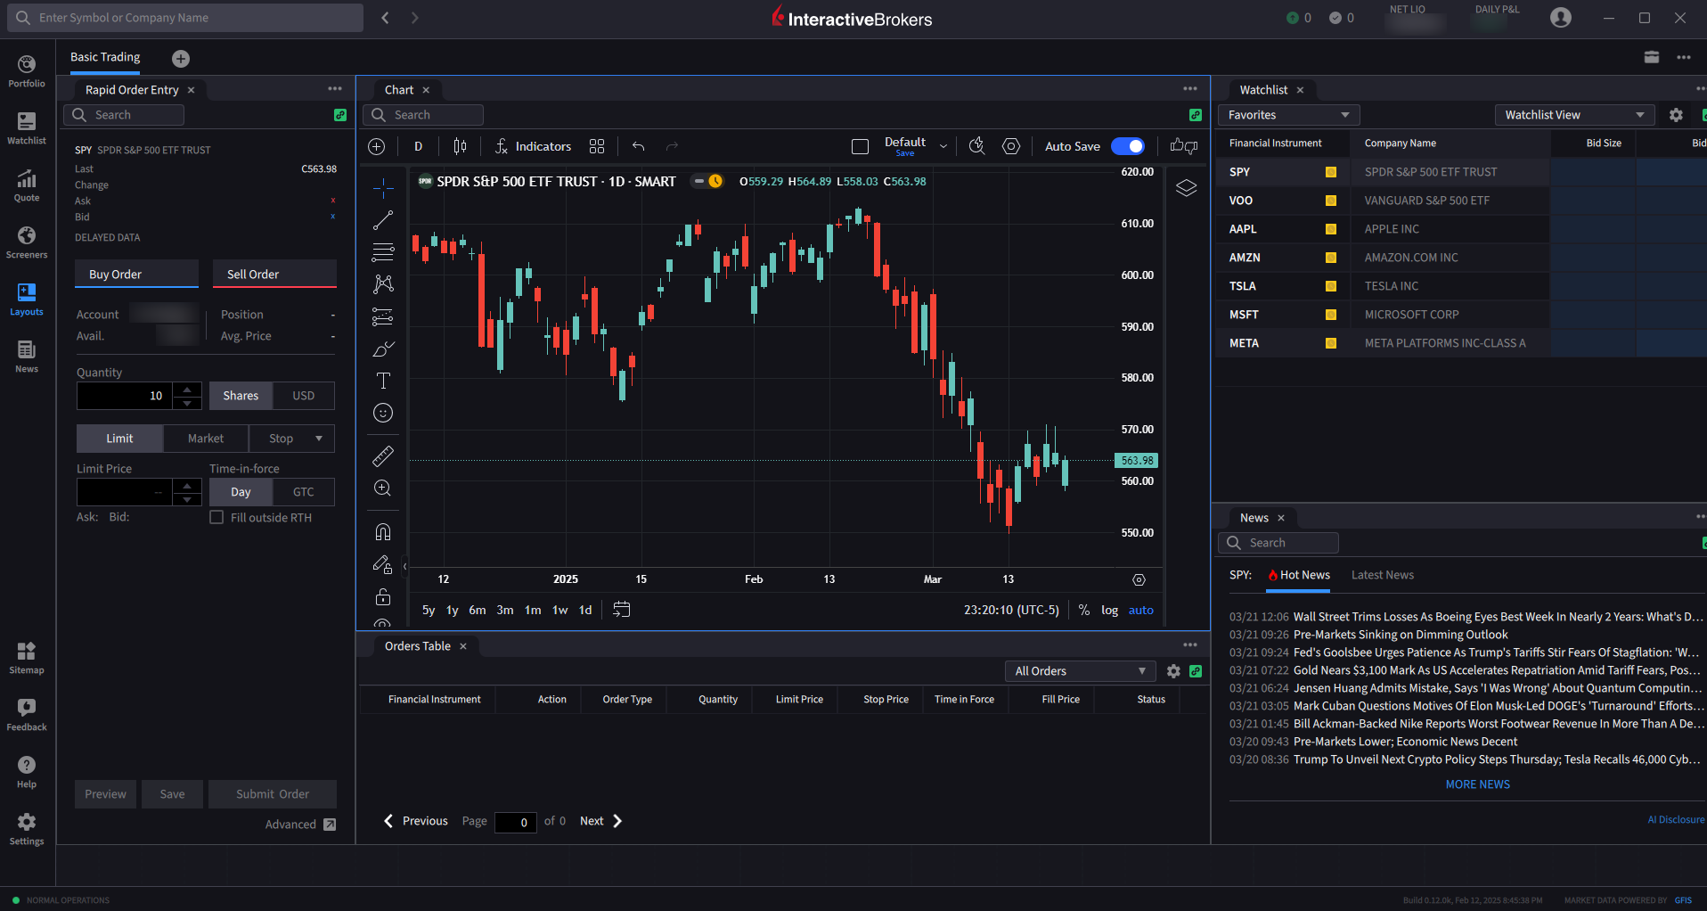Open the MORE NEWS link

click(1478, 784)
